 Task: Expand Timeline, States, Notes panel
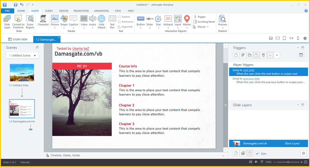pos(224,156)
